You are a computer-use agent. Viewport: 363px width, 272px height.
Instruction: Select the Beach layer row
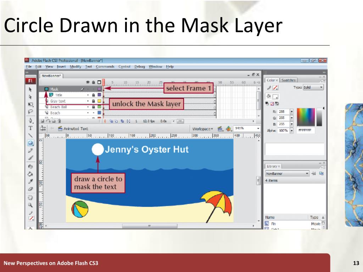click(71, 113)
